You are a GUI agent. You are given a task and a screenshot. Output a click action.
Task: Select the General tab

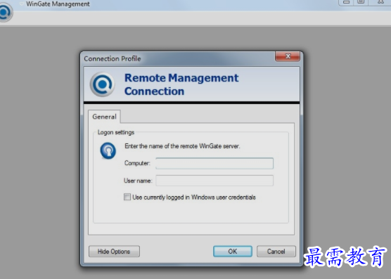pyautogui.click(x=104, y=117)
